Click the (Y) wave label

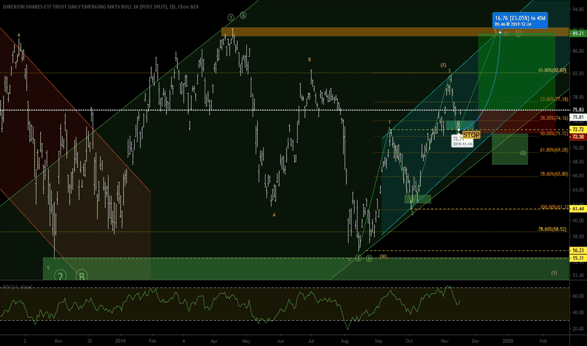click(x=554, y=273)
